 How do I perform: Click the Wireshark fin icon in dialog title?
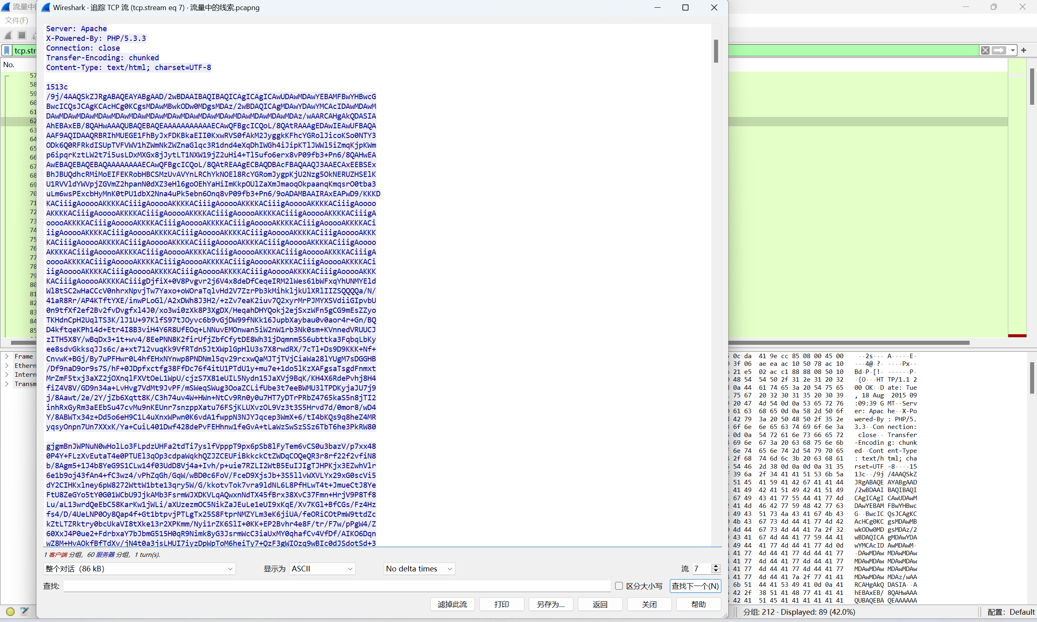point(46,8)
